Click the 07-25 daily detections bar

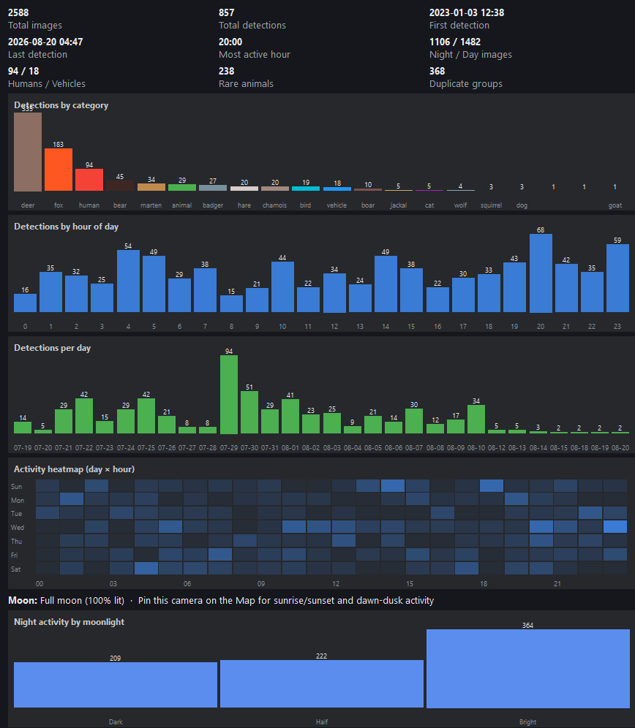[x=146, y=416]
